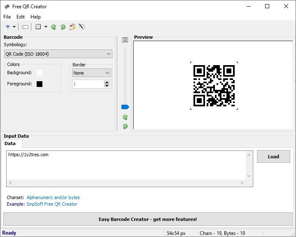Viewport: 296px width, 237px height.
Task: Open the Edit menu
Action: click(x=21, y=17)
